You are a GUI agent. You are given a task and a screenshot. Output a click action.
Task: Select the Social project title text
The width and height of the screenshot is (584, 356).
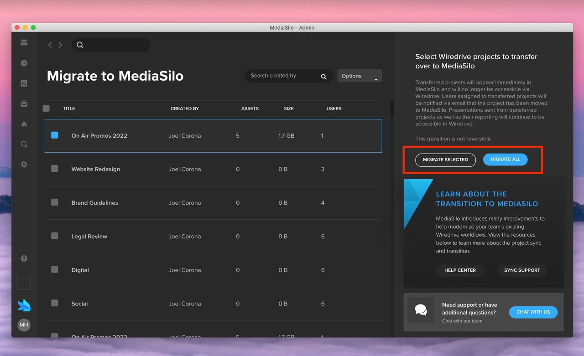pyautogui.click(x=80, y=304)
